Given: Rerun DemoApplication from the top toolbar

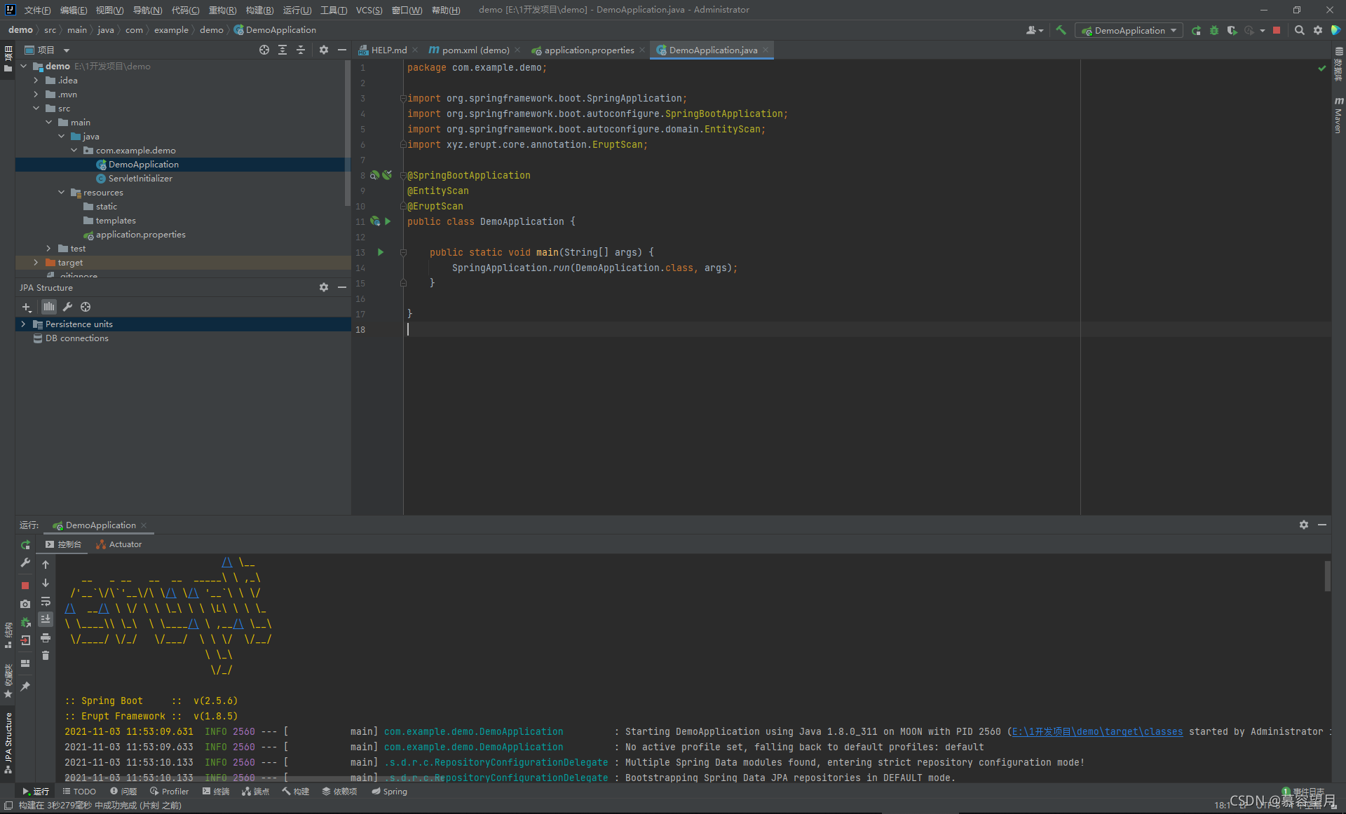Looking at the screenshot, I should (1196, 30).
